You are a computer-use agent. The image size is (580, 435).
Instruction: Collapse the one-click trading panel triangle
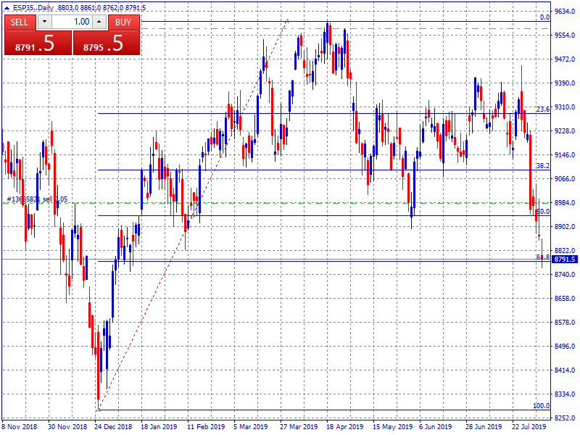(7, 7)
